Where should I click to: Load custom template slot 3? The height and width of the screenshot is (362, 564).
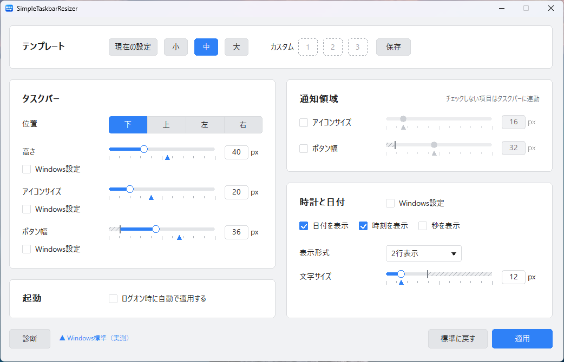tap(358, 47)
